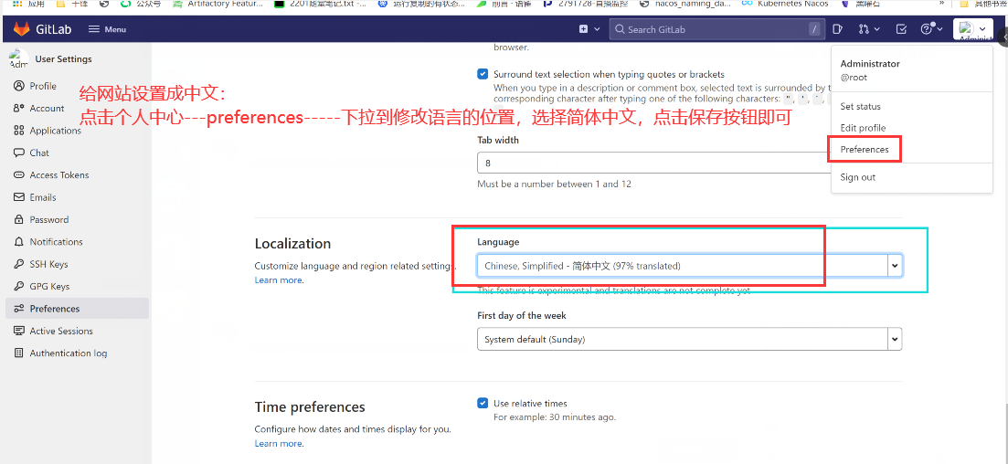Click the Access Tokens icon in sidebar
The image size is (1008, 464).
coord(18,174)
